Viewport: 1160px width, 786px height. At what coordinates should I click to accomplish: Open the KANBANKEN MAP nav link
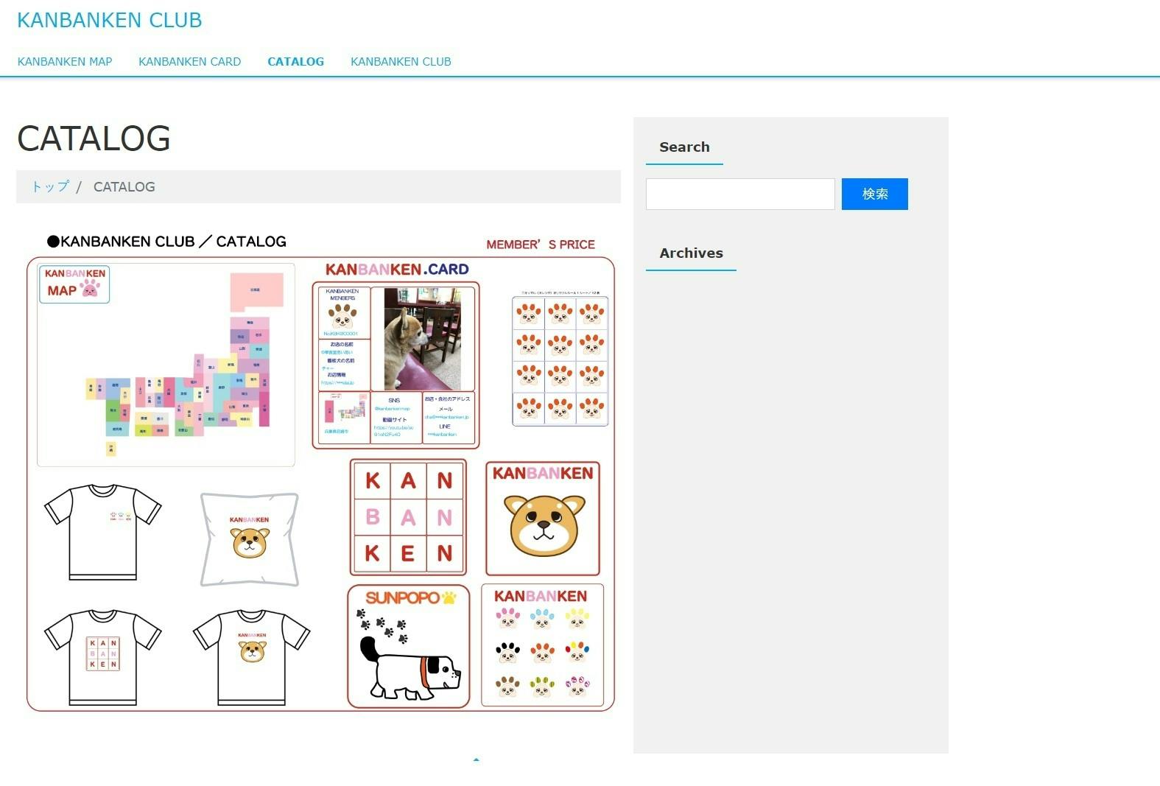(x=65, y=62)
